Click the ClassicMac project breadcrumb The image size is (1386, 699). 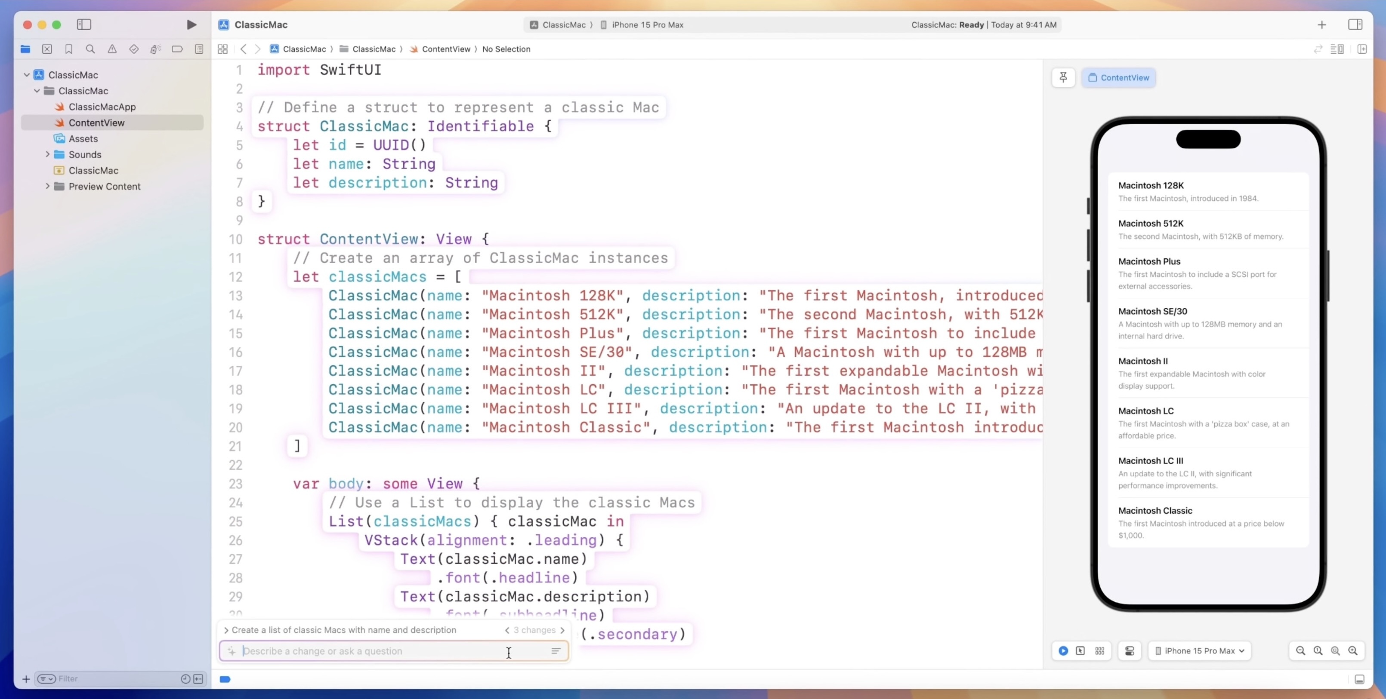[x=298, y=49]
